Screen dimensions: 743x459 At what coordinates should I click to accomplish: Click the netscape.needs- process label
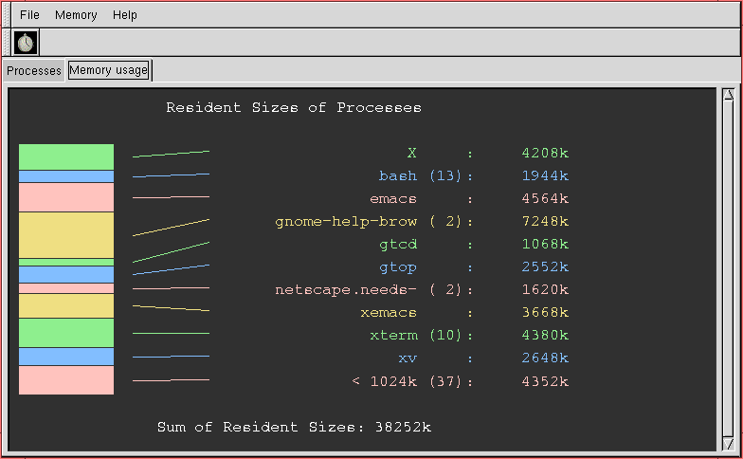pos(346,290)
